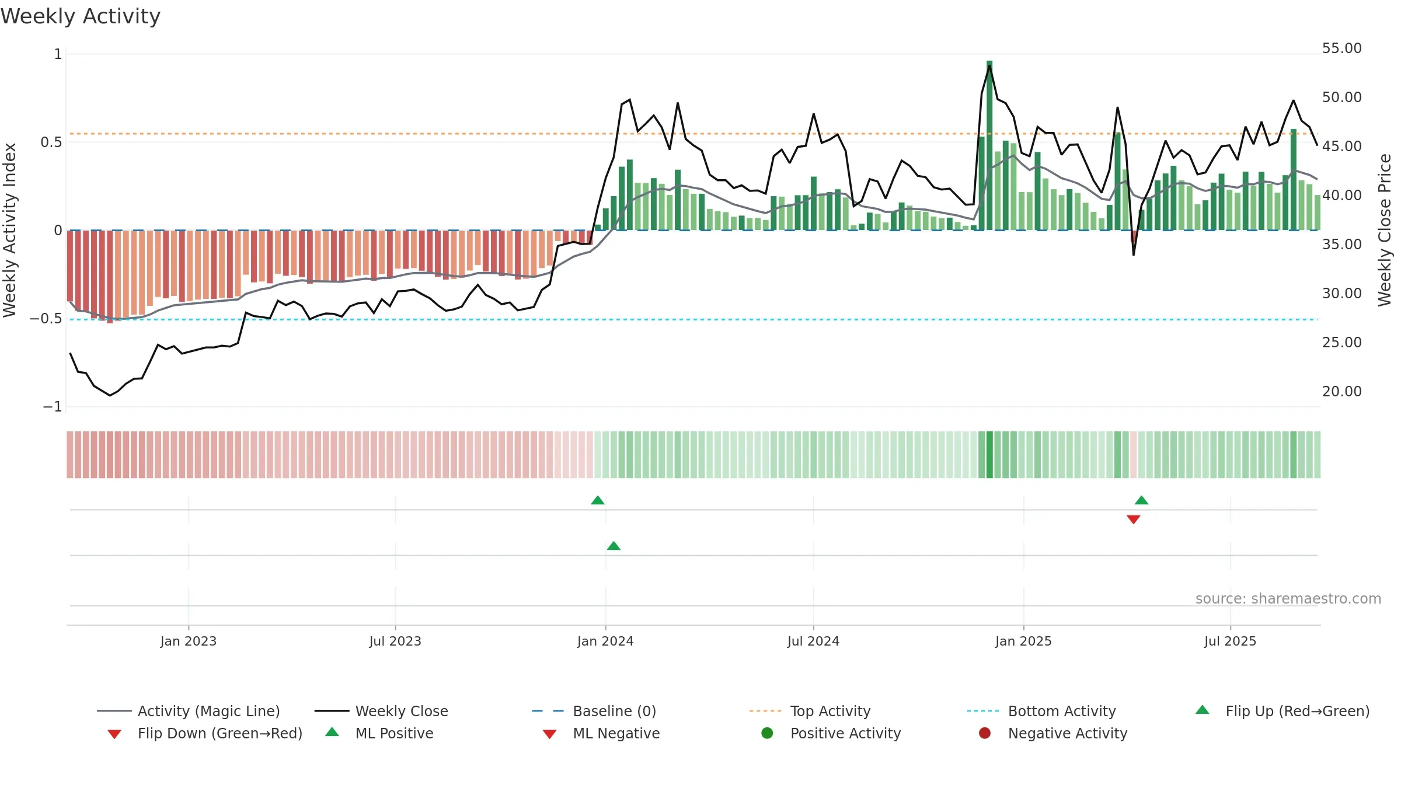
Task: Click the pink heatmap cell in spring 2025
Action: click(1134, 455)
